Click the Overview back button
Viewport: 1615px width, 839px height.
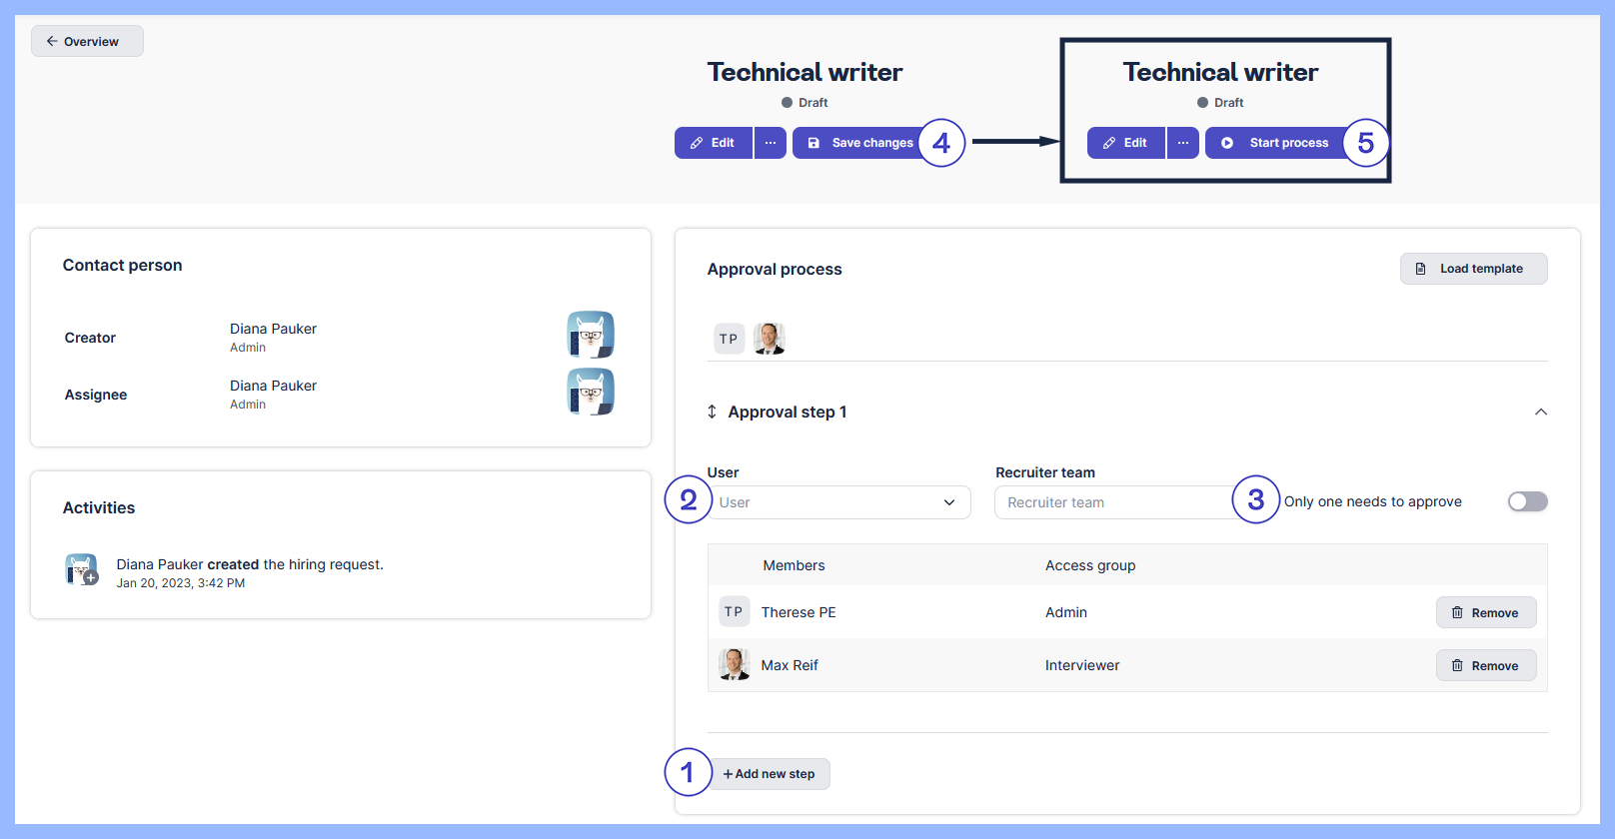pyautogui.click(x=87, y=42)
